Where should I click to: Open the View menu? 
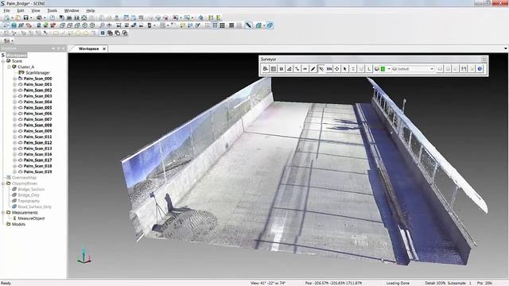(36, 10)
